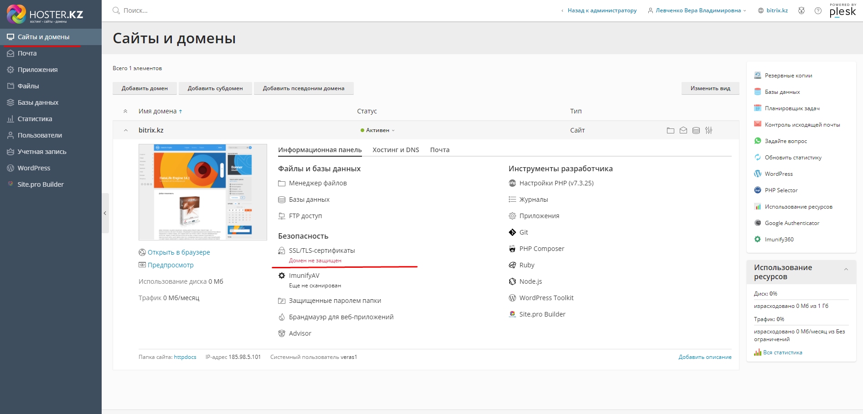Click Изменить вид button
The width and height of the screenshot is (863, 414).
[x=710, y=88]
